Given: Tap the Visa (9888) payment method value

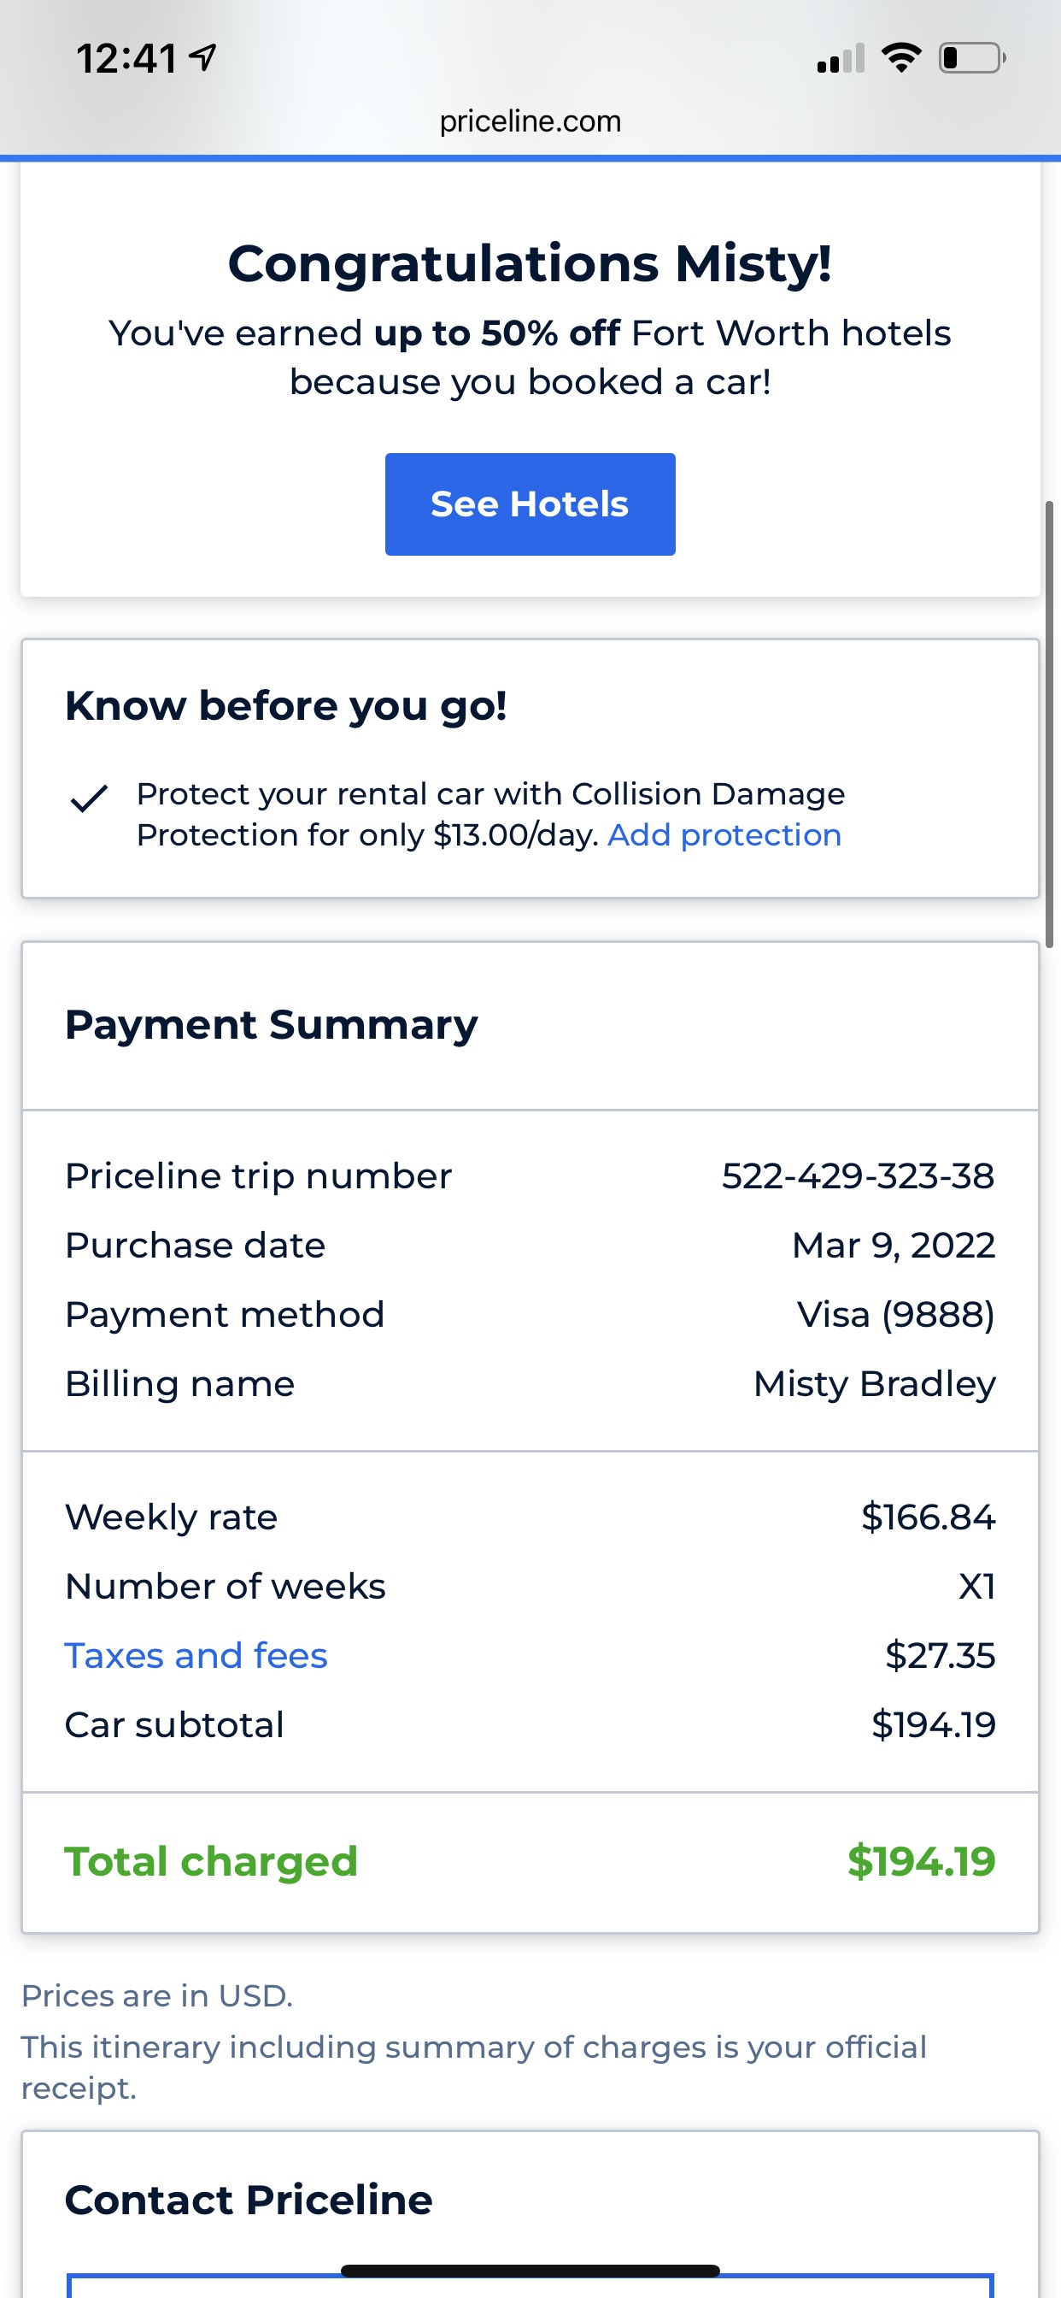Looking at the screenshot, I should 895,1315.
